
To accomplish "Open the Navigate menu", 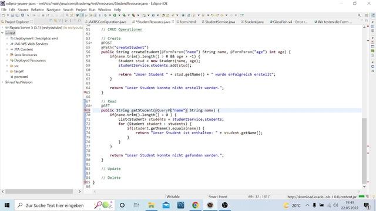I will pyautogui.click(x=53, y=9).
